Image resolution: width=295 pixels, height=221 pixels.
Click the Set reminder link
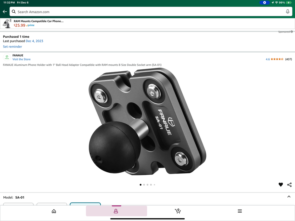pos(12,47)
